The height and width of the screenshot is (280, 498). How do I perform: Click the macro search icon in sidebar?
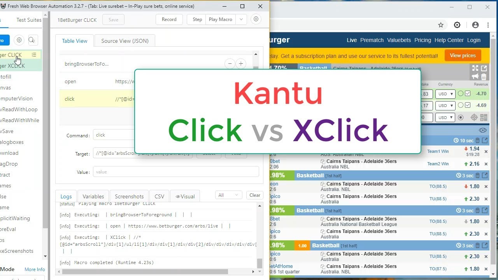coord(33,40)
